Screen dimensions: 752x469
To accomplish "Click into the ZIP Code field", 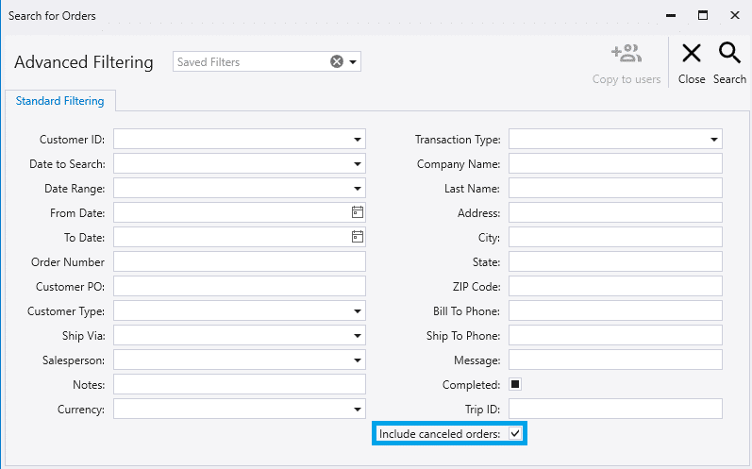I will [x=615, y=286].
